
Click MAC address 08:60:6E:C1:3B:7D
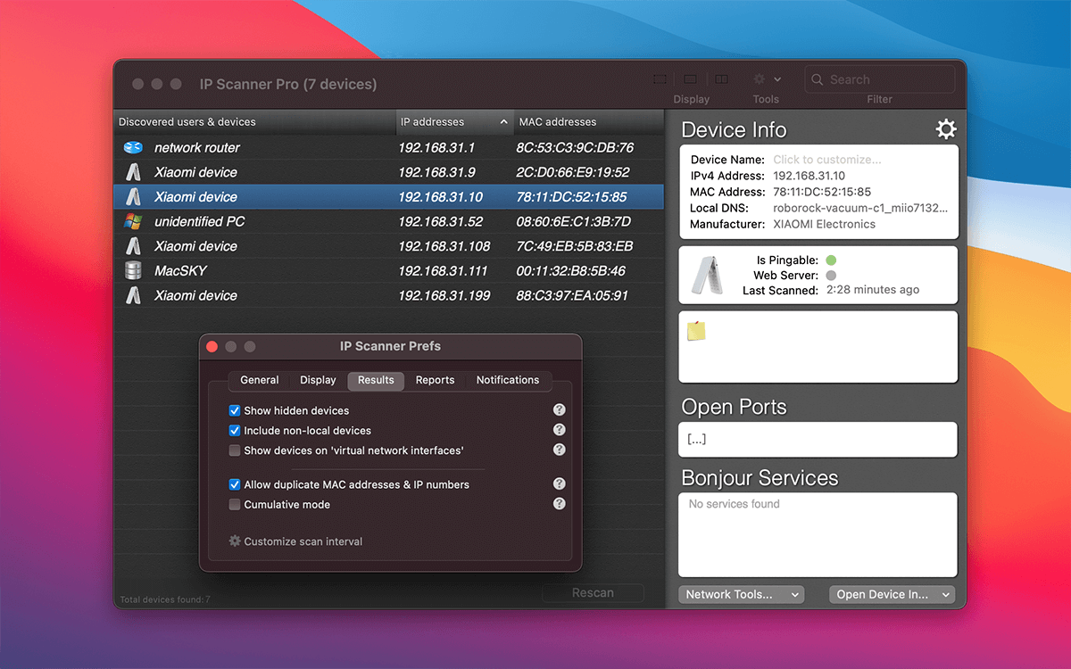coord(573,221)
